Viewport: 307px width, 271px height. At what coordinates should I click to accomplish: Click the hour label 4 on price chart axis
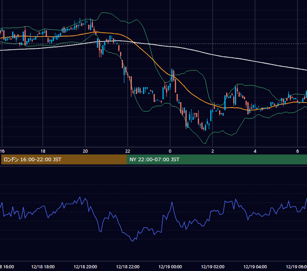click(255, 151)
